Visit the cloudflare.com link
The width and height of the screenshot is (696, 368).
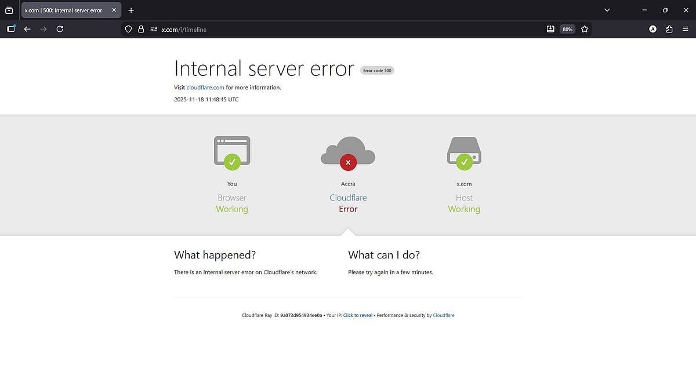click(x=205, y=88)
